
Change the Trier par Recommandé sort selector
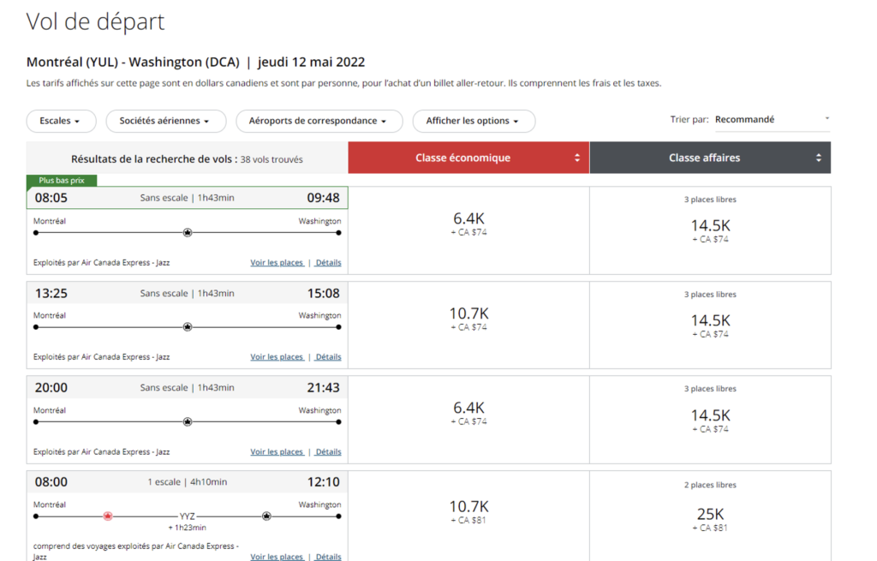click(x=772, y=120)
